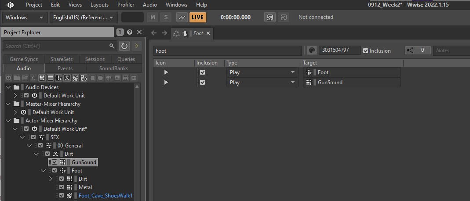The width and height of the screenshot is (470, 201).
Task: Toggle the LIVE editing button
Action: 197,18
